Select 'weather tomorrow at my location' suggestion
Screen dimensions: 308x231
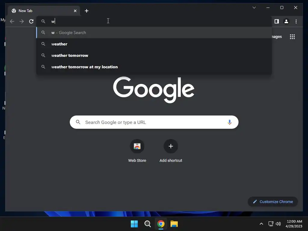click(x=154, y=67)
